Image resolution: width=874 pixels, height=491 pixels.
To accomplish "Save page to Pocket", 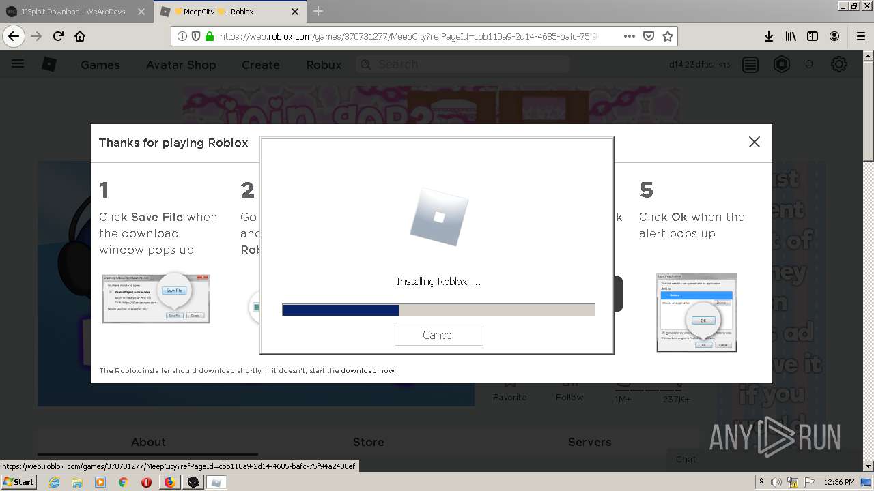I will 649,36.
